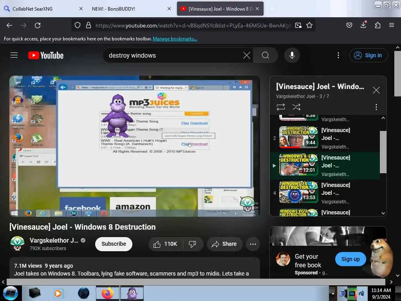Open the tracking protection shield icon
The width and height of the screenshot is (401, 301).
[x=78, y=25]
